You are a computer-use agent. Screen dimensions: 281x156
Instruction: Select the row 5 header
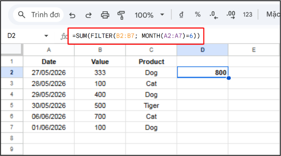(11, 106)
